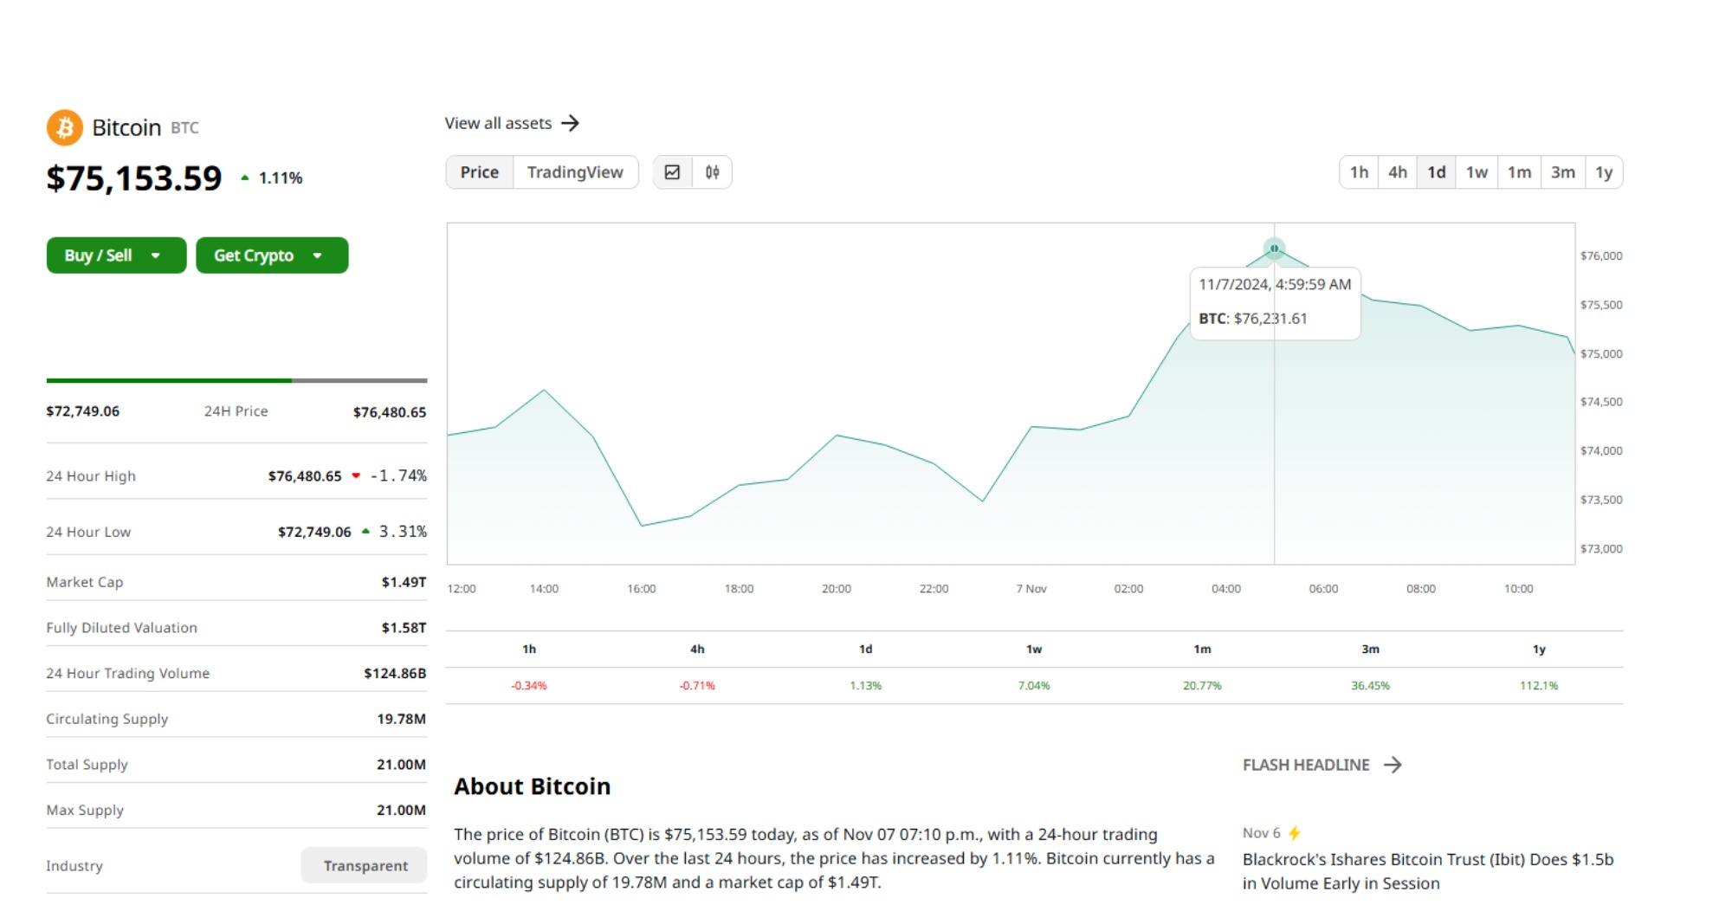
Task: Click the 1h performance value -0.34%
Action: click(x=529, y=685)
